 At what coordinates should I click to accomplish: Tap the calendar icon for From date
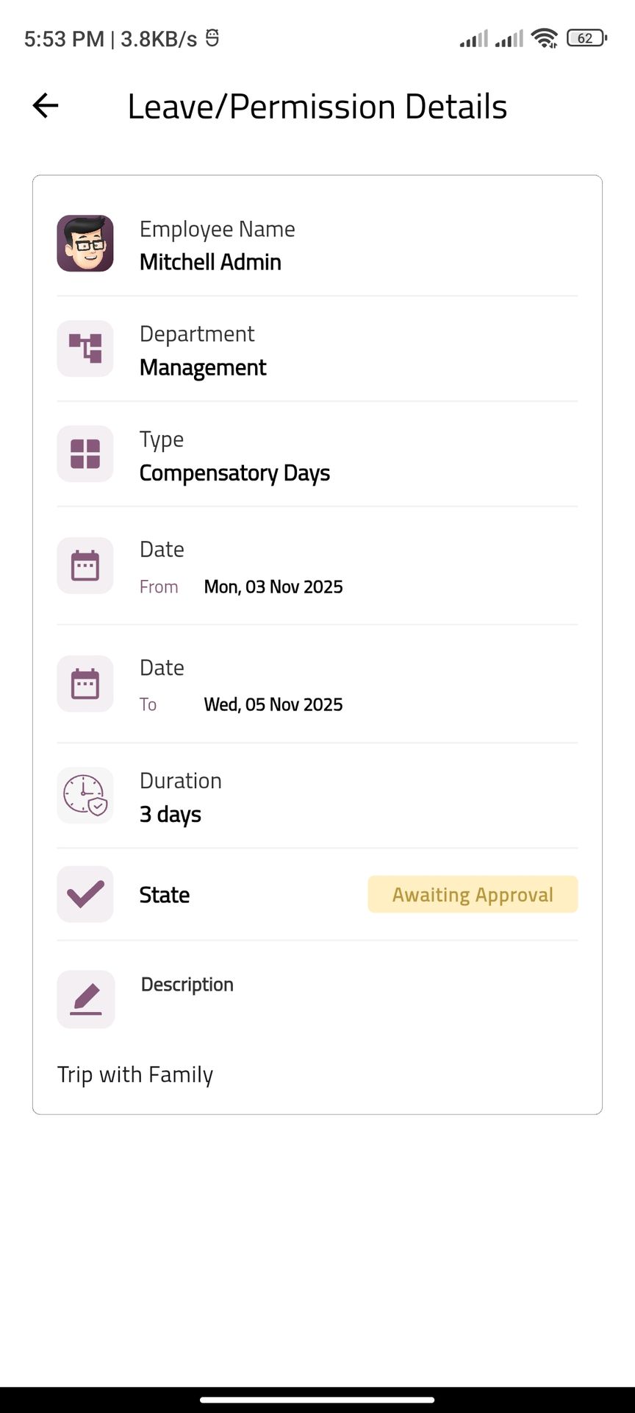click(85, 566)
